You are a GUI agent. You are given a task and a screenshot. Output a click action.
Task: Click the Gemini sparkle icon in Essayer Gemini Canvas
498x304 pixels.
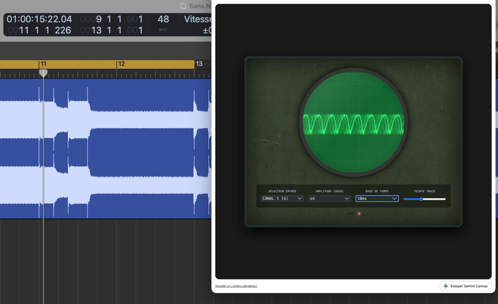[x=446, y=286]
